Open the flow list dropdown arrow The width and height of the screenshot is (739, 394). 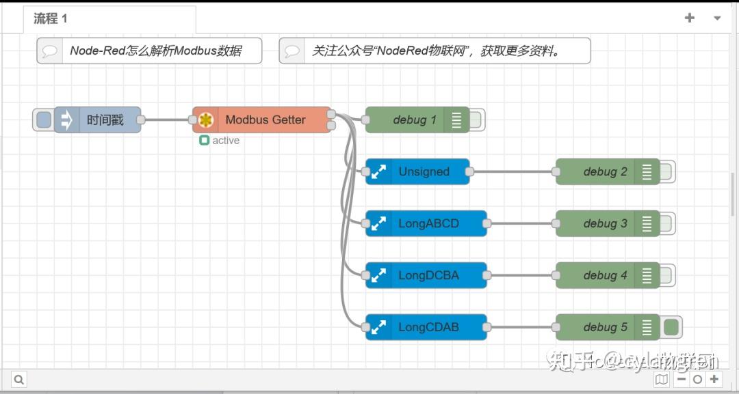tap(716, 18)
